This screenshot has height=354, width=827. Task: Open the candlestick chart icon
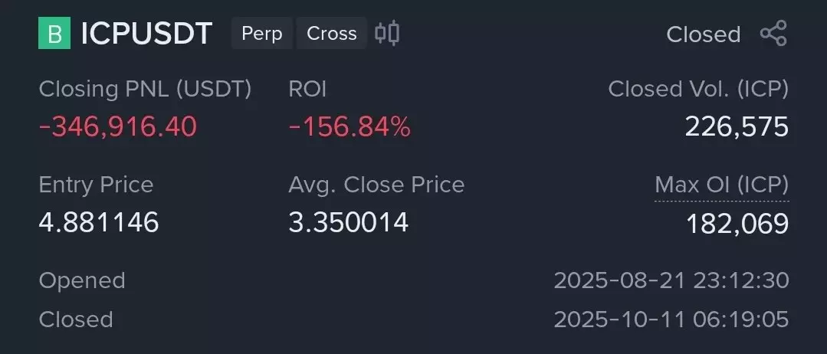tap(387, 33)
